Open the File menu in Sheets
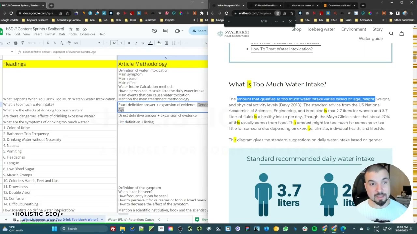 click(8, 34)
